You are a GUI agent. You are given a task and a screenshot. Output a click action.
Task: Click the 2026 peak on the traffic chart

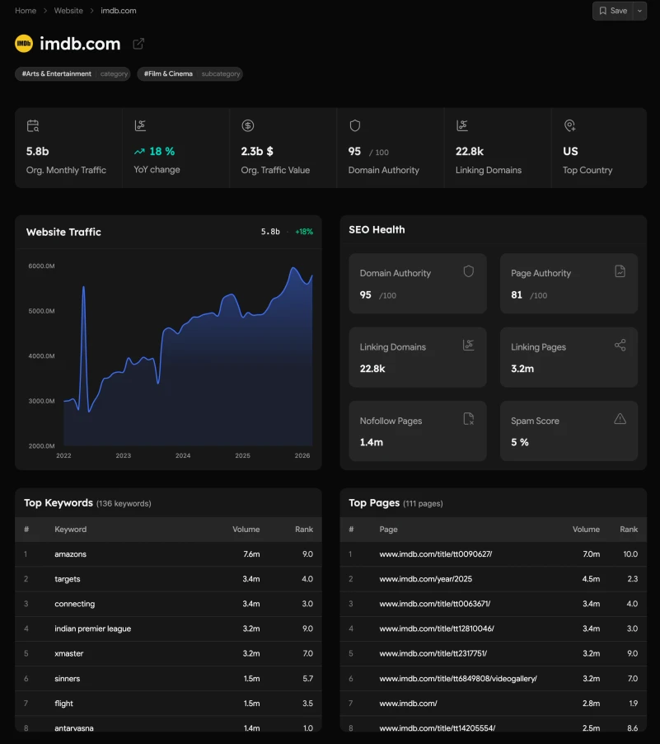coord(294,269)
